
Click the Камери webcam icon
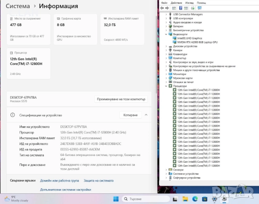point(170,50)
